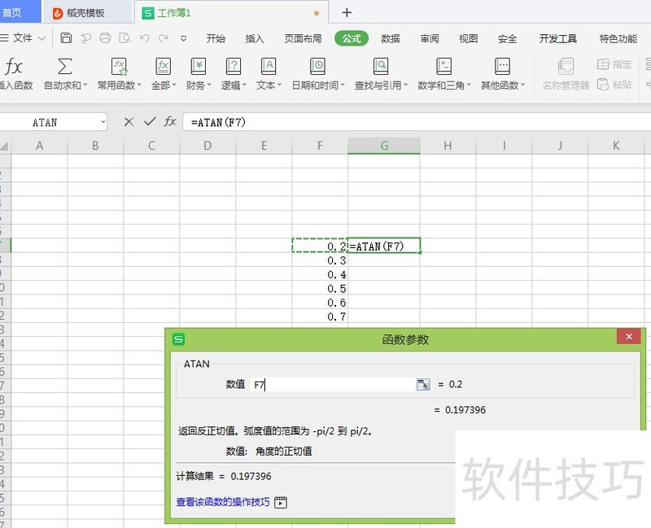Expand the quick access toolbar customize arrow
651x528 pixels.
184,38
